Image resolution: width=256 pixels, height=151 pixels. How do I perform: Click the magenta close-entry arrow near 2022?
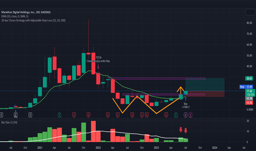(98, 67)
